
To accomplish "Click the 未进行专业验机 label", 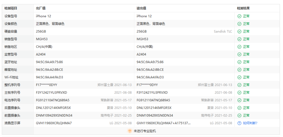I will tap(145, 131).
